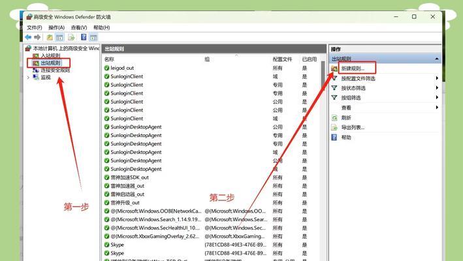Click the green check icon of 雷神升级_out

pos(106,203)
